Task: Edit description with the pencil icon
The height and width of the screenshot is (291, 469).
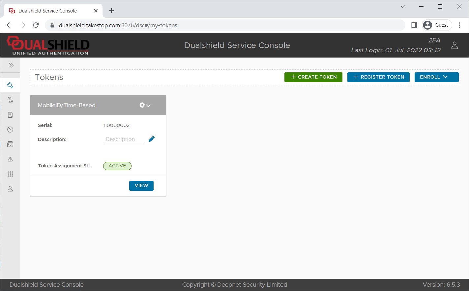Action: [152, 139]
